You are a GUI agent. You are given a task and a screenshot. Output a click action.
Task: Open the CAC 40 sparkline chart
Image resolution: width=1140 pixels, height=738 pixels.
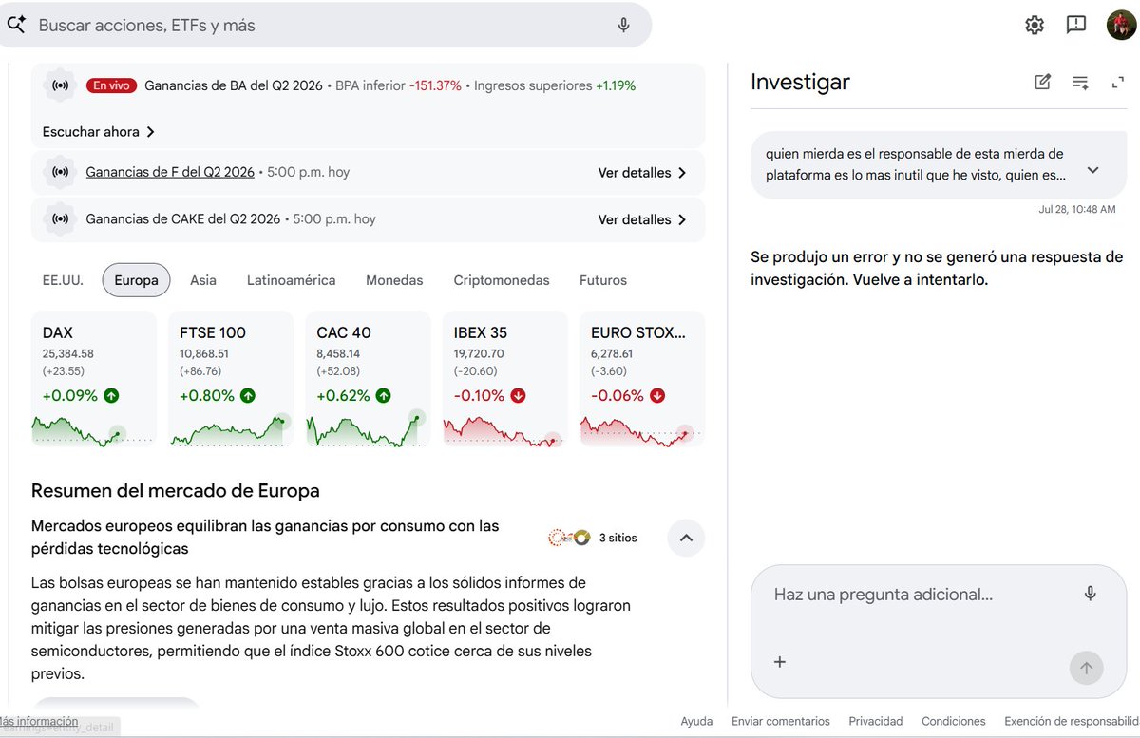coord(367,429)
